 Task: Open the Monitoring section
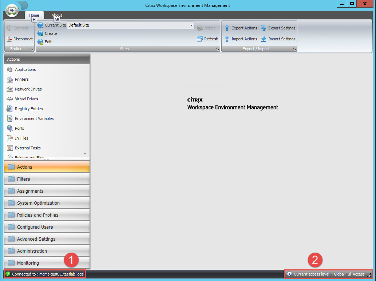(x=47, y=262)
